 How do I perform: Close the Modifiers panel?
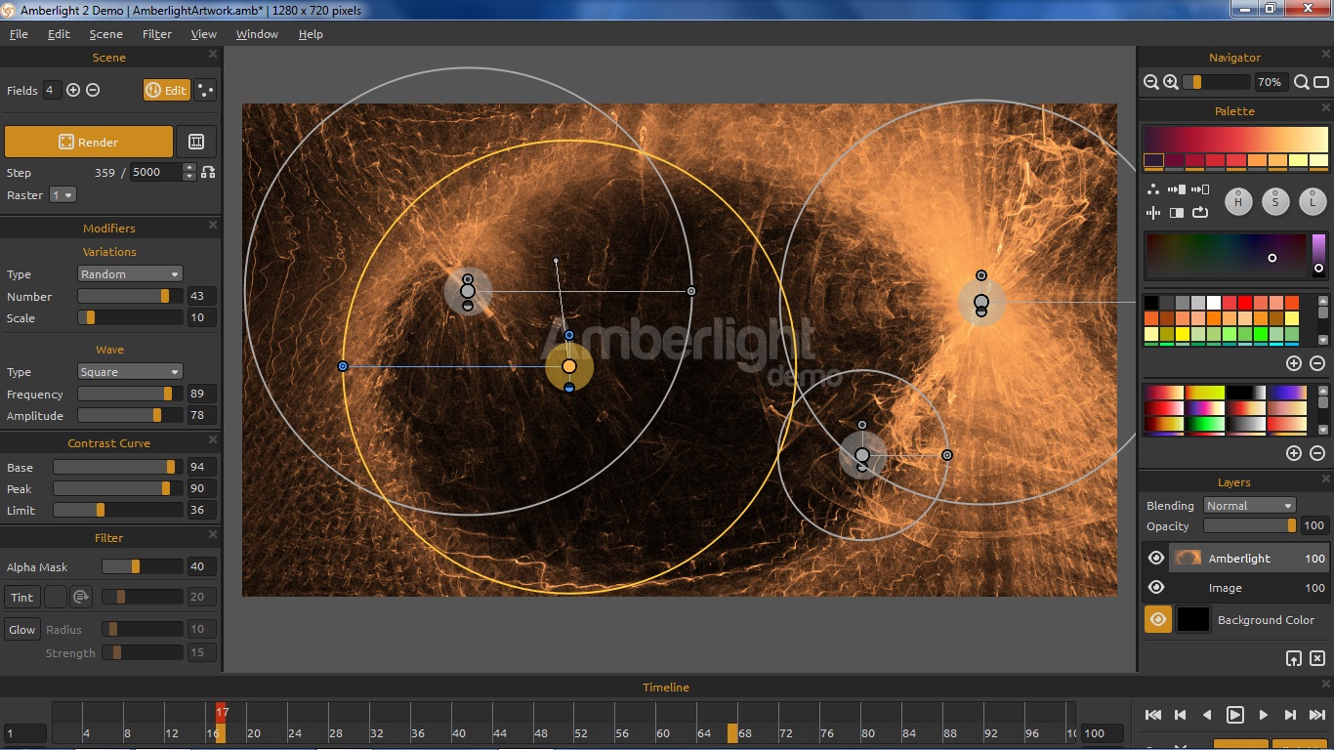coord(213,226)
